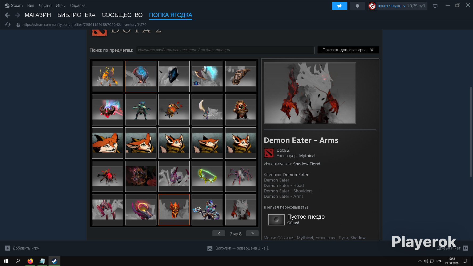Viewport: 473px width, 266px height.
Task: Go to next inventory page
Action: [252, 233]
